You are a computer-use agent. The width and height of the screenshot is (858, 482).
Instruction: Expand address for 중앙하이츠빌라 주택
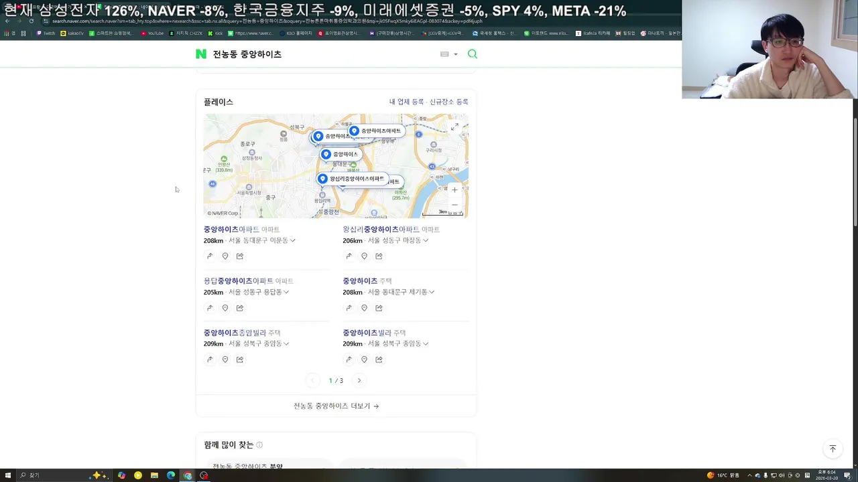425,343
